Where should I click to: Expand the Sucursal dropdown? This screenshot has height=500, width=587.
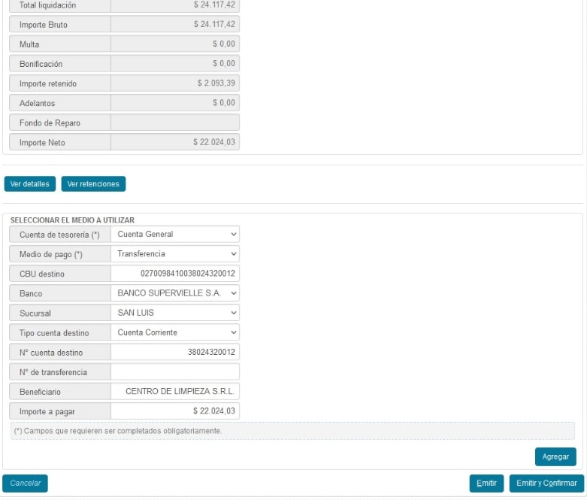174,313
